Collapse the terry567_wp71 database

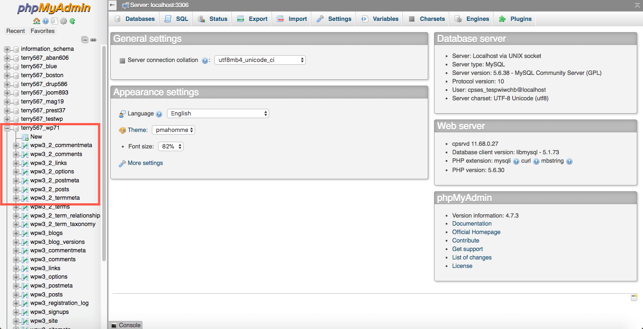7,127
